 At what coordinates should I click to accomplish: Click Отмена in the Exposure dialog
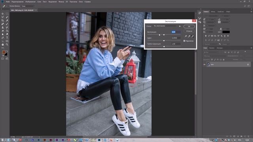coord(189,31)
